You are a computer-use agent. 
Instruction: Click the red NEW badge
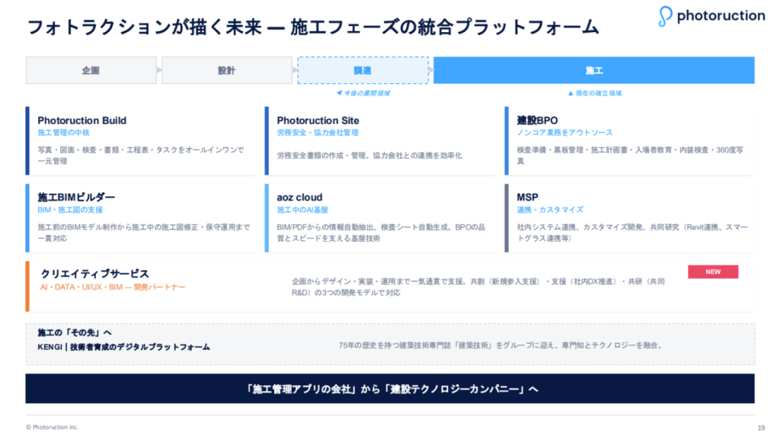713,272
